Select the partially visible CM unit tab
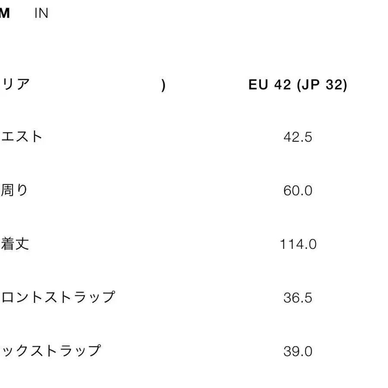This screenshot has width=388, height=388. (4, 14)
